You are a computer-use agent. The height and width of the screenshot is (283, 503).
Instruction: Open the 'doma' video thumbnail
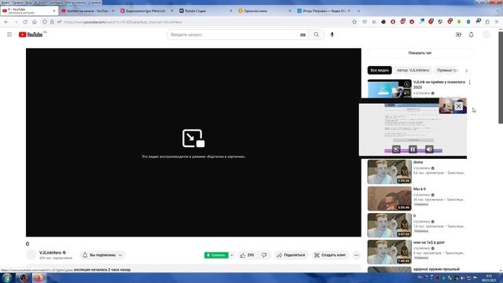tap(390, 171)
